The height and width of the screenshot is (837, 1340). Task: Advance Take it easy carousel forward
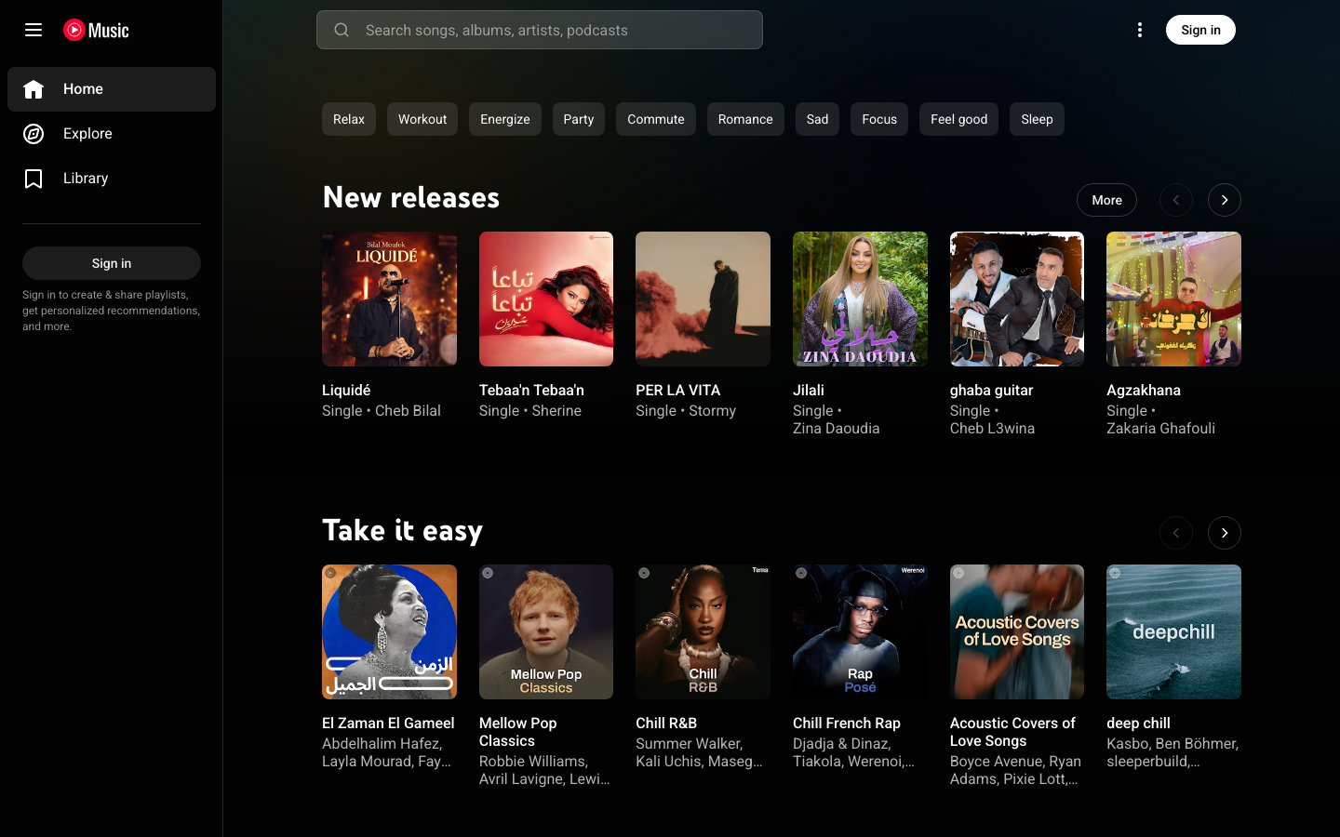1225,533
